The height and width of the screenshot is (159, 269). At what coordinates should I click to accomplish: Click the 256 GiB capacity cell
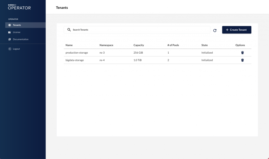pyautogui.click(x=138, y=53)
